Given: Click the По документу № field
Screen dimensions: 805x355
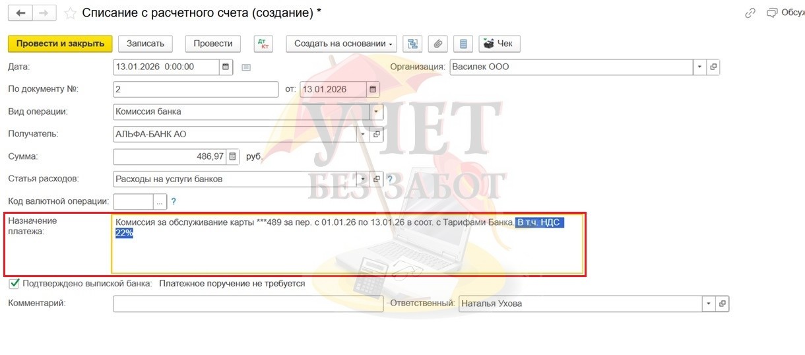Looking at the screenshot, I should 196,89.
